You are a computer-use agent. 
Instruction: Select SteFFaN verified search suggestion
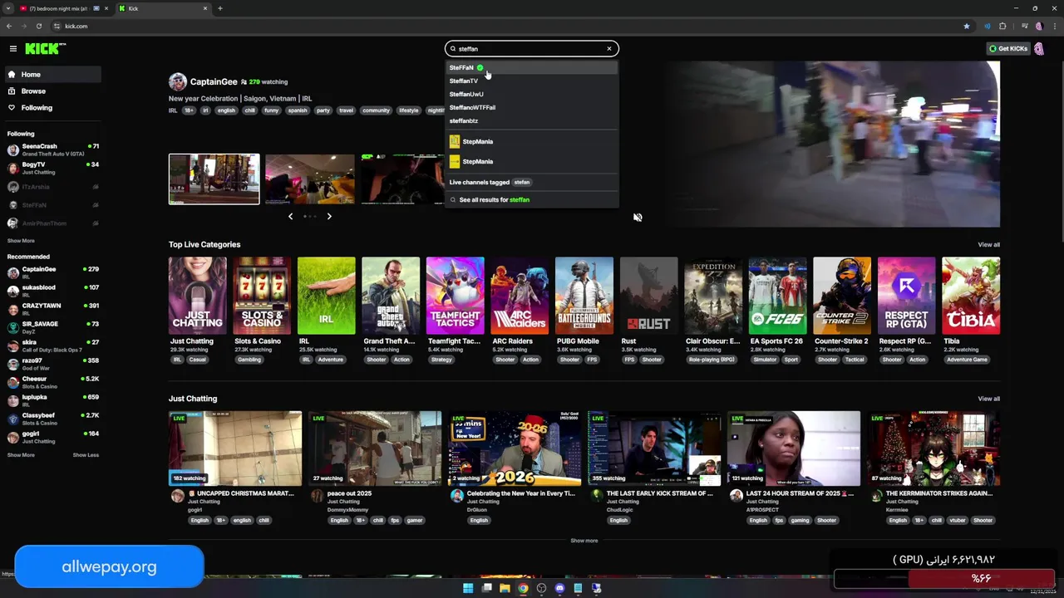click(532, 67)
